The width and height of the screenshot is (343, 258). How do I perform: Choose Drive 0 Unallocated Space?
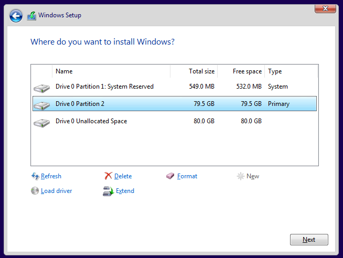[x=91, y=121]
